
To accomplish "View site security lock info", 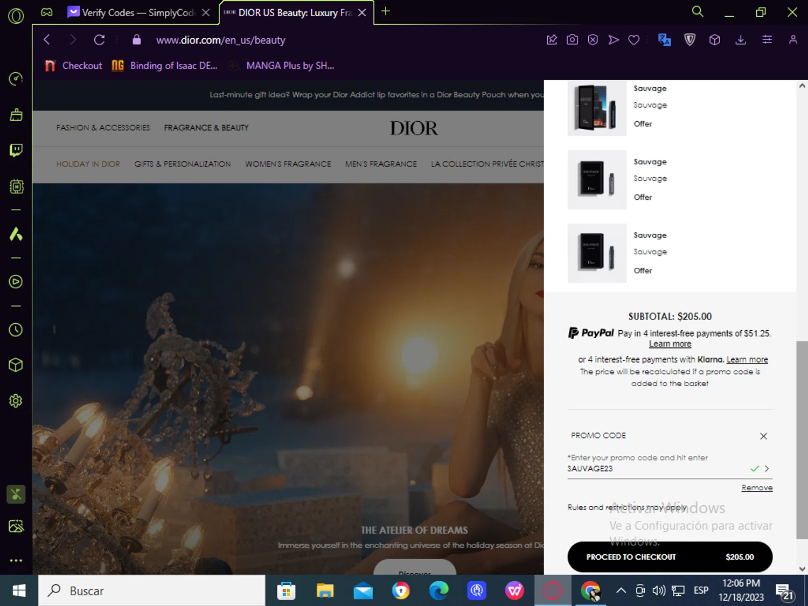I will pos(137,40).
